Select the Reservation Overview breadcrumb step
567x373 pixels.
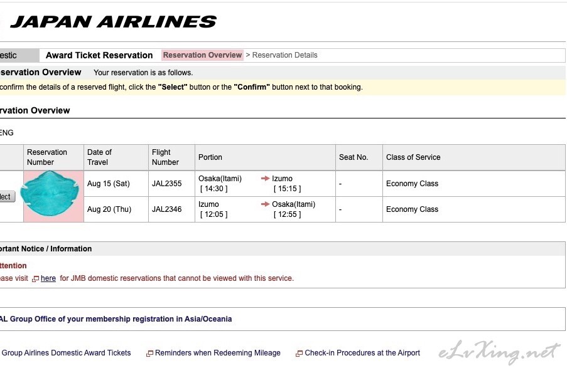click(x=202, y=55)
